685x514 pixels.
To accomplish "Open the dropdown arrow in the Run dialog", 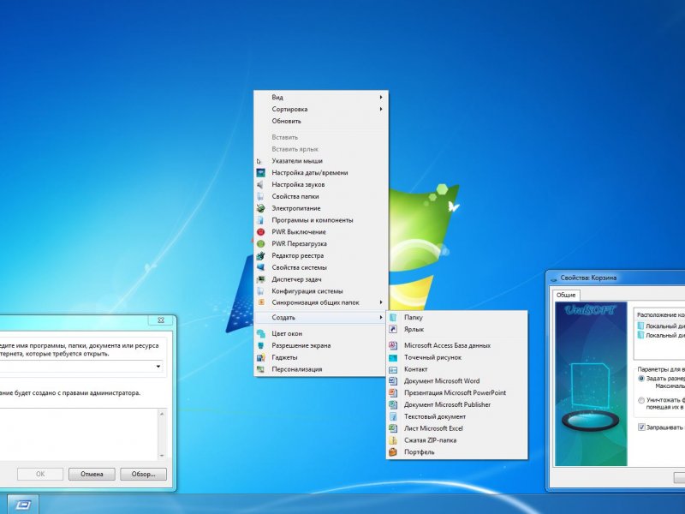I will [x=158, y=367].
